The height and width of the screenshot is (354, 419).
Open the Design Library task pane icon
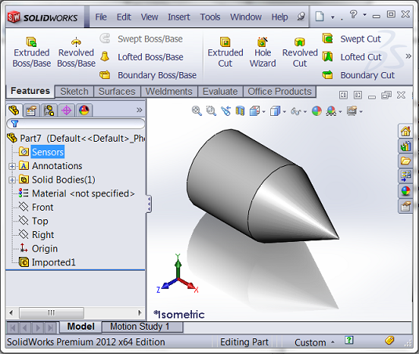406,146
